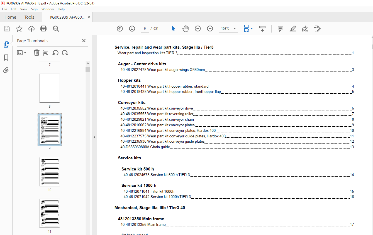Switch to the Home tab
Screen dimensions: 373x235
coord(10,17)
